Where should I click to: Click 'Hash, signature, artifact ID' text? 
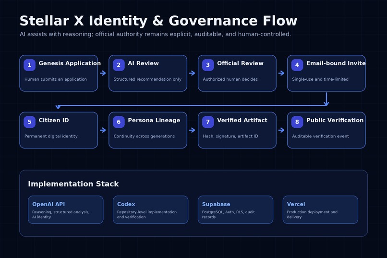pyautogui.click(x=230, y=136)
